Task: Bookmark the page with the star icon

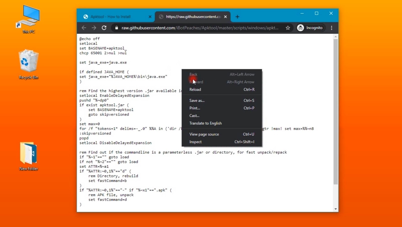Action: point(288,28)
